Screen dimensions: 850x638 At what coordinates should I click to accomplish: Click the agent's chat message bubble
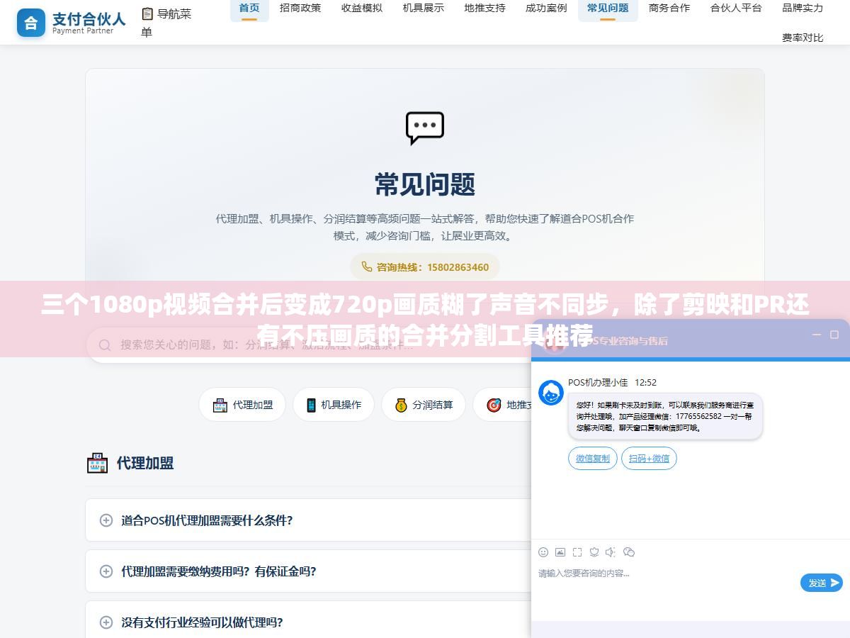coord(665,417)
